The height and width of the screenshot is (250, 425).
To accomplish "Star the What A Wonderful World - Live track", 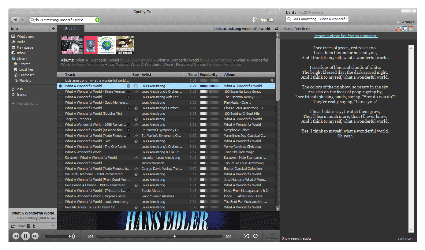I will pyautogui.click(x=61, y=141).
